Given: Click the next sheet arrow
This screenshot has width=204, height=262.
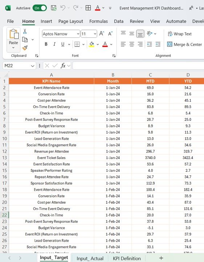Looking at the screenshot, I should [20, 258].
